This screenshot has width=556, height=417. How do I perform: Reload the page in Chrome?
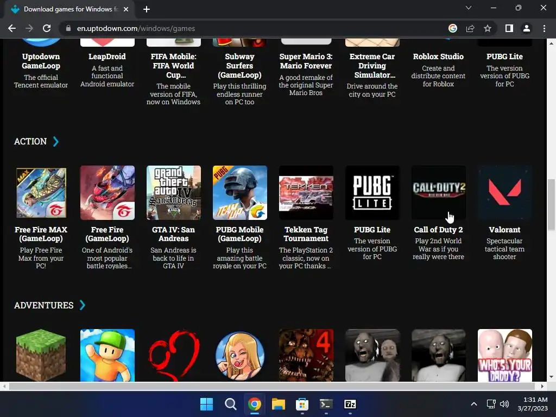point(47,28)
